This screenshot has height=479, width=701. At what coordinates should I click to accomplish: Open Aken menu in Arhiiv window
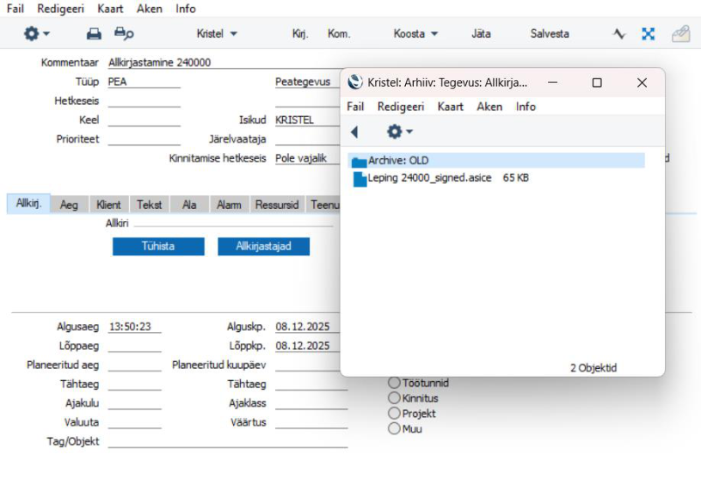click(489, 107)
